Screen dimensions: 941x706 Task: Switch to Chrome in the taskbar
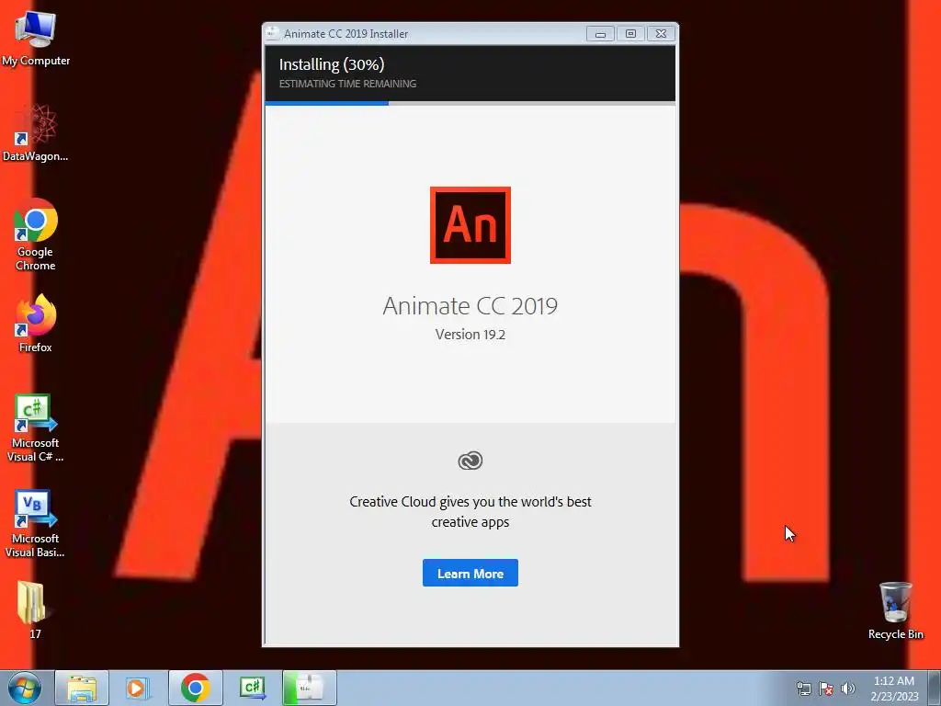pos(195,688)
